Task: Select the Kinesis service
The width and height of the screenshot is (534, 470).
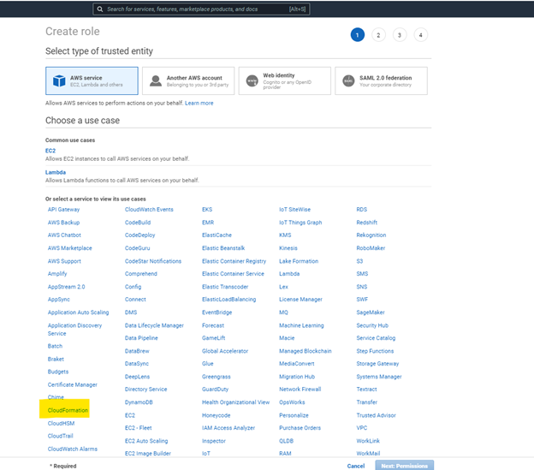Action: (288, 248)
